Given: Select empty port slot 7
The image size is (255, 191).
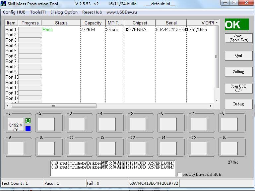Looking at the screenshot, I should [x=199, y=124].
